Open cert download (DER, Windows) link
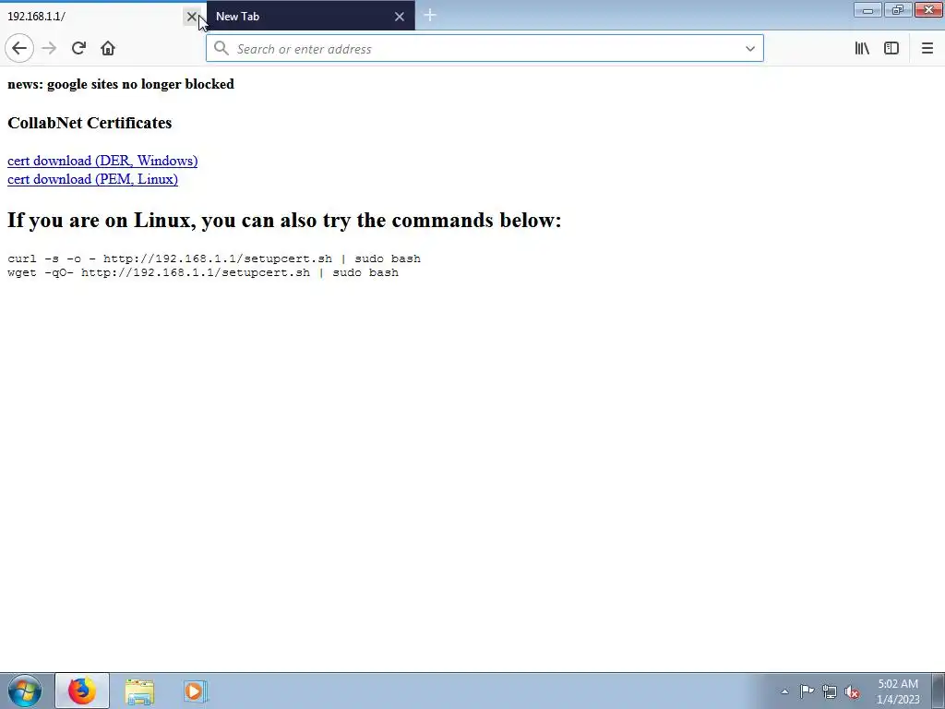 click(x=102, y=161)
